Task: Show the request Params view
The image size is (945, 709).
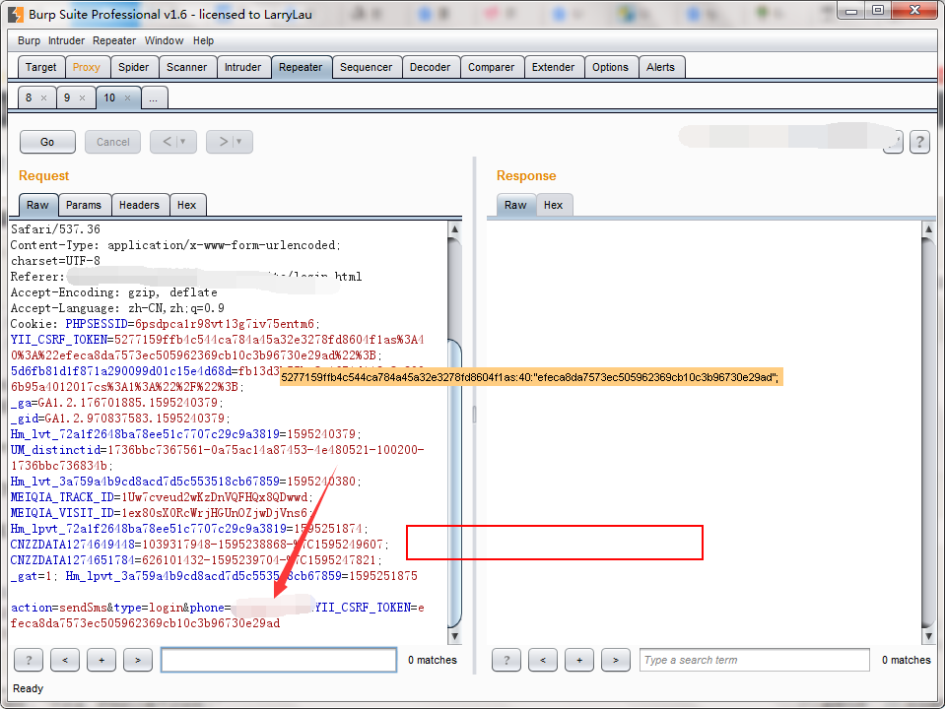Action: tap(84, 205)
